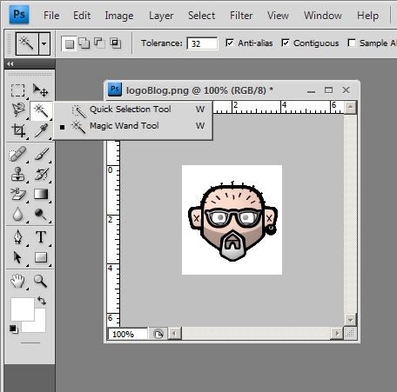Click horizontal scrollbar right arrow
Viewport: 397px width, 392px height.
[x=337, y=334]
